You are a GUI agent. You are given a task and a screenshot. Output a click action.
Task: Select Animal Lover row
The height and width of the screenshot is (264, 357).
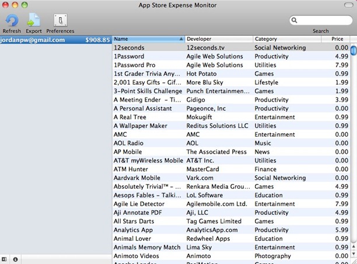click(231, 238)
